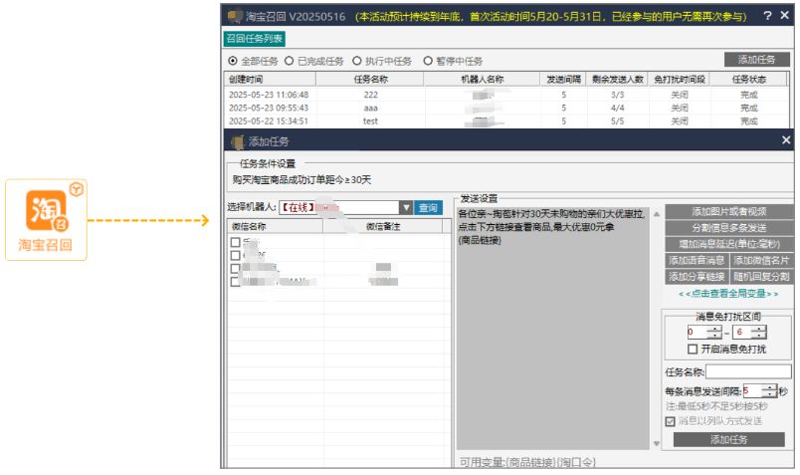The height and width of the screenshot is (475, 800).
Task: Click the 发送间隔 column header
Action: coord(563,80)
